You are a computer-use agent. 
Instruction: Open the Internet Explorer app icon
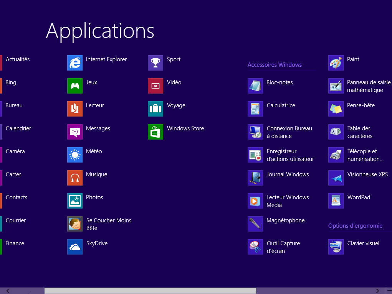75,63
